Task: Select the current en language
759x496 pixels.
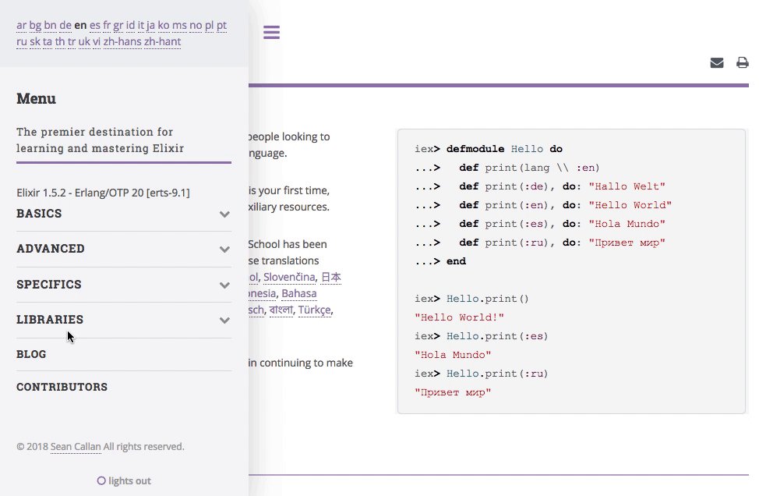Action: coord(80,25)
